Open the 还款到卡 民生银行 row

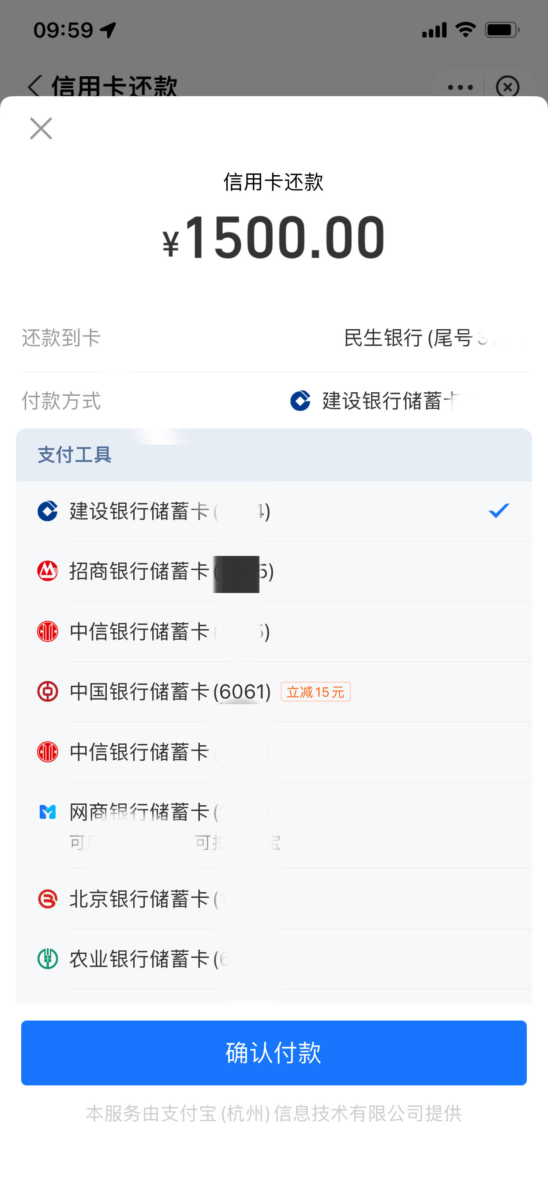(x=274, y=338)
